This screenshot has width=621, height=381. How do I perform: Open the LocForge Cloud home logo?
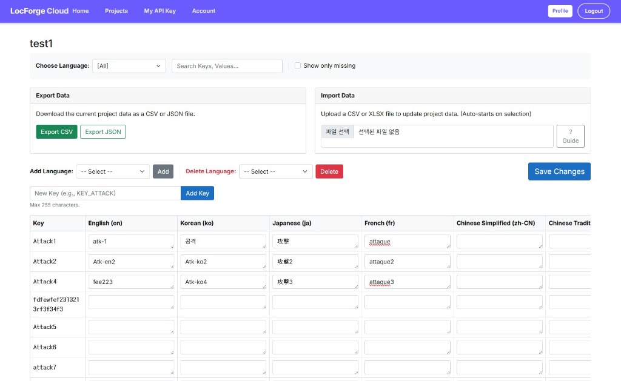click(39, 10)
